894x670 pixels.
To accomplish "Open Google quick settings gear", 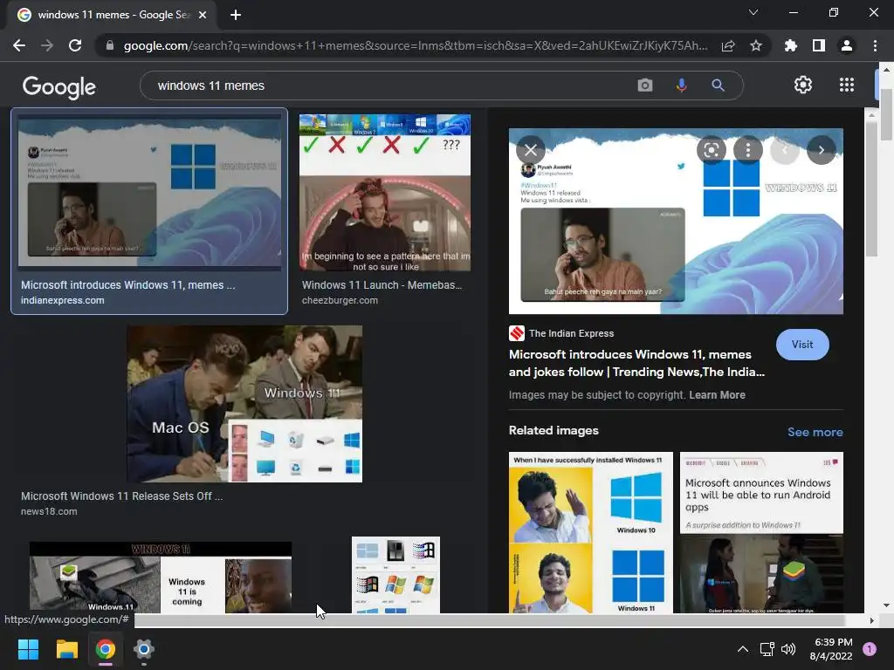I will tap(803, 85).
